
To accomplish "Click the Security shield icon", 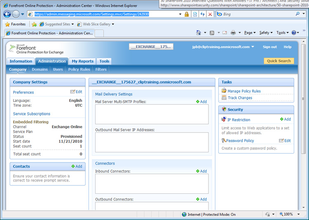I will (224, 109).
